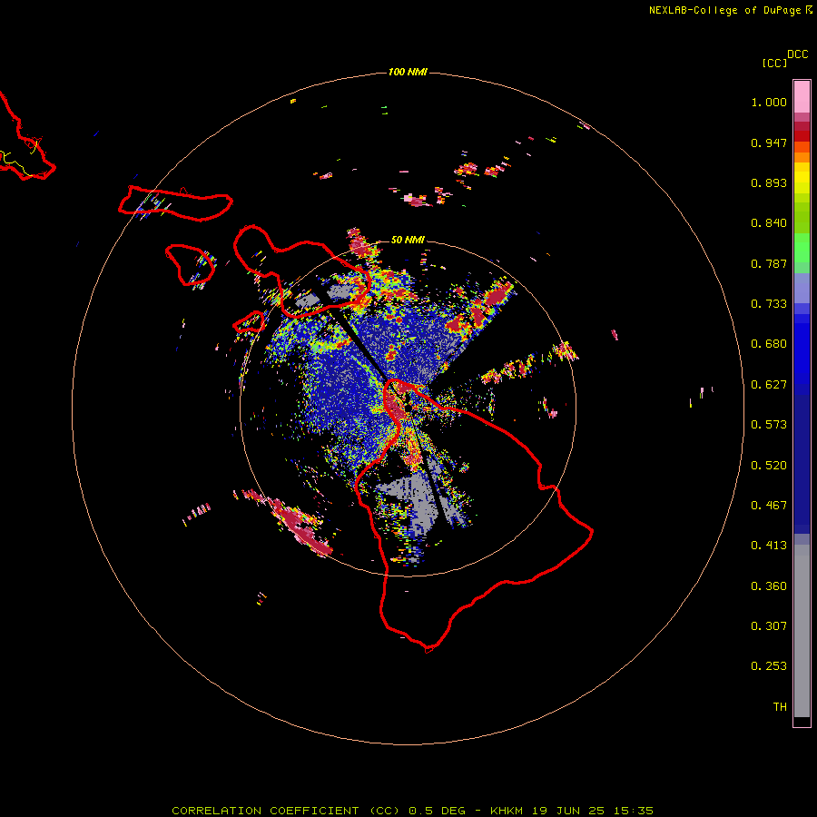Click the 0.307 scale value

(x=769, y=626)
